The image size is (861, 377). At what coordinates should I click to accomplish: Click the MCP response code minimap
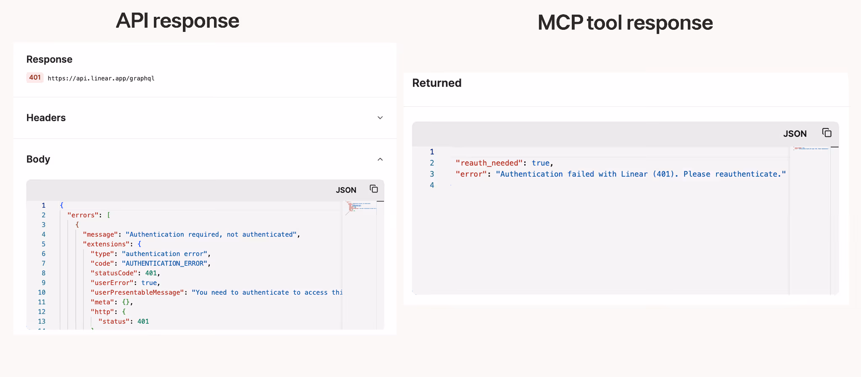[x=811, y=149]
